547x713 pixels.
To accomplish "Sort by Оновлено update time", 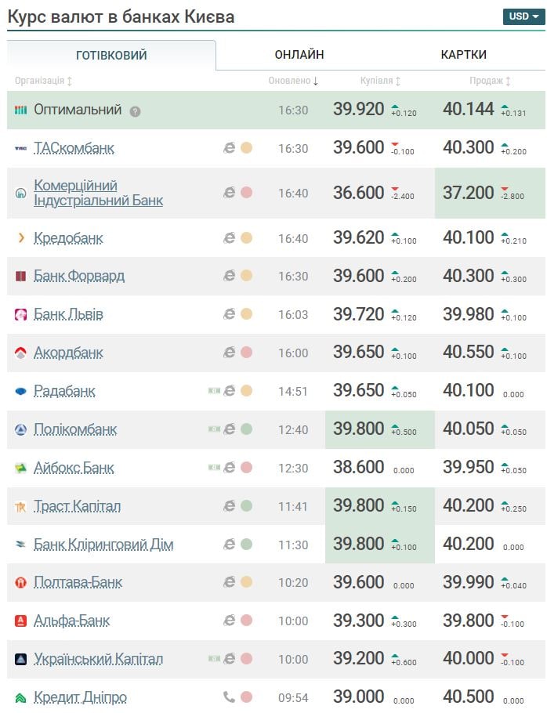I will tap(293, 81).
